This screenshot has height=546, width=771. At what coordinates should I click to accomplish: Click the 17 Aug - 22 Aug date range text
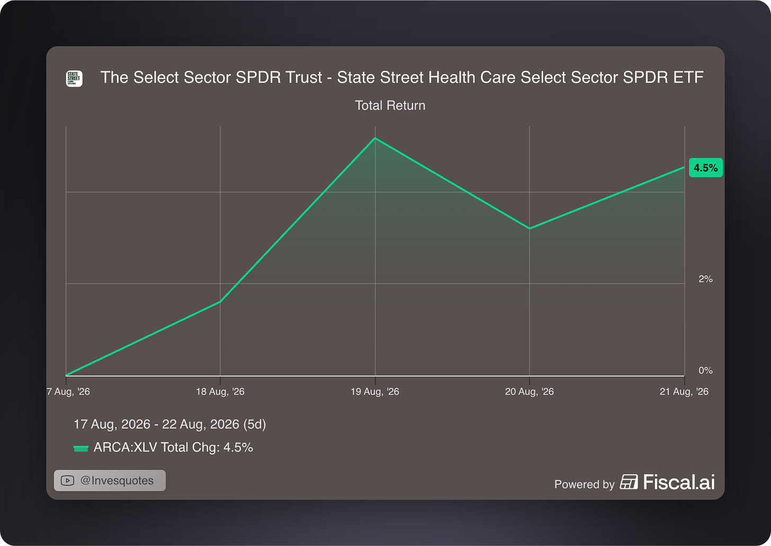(170, 424)
